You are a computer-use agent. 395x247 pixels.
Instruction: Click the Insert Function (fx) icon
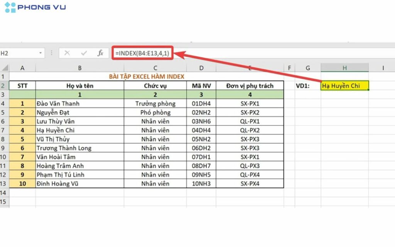pos(100,53)
